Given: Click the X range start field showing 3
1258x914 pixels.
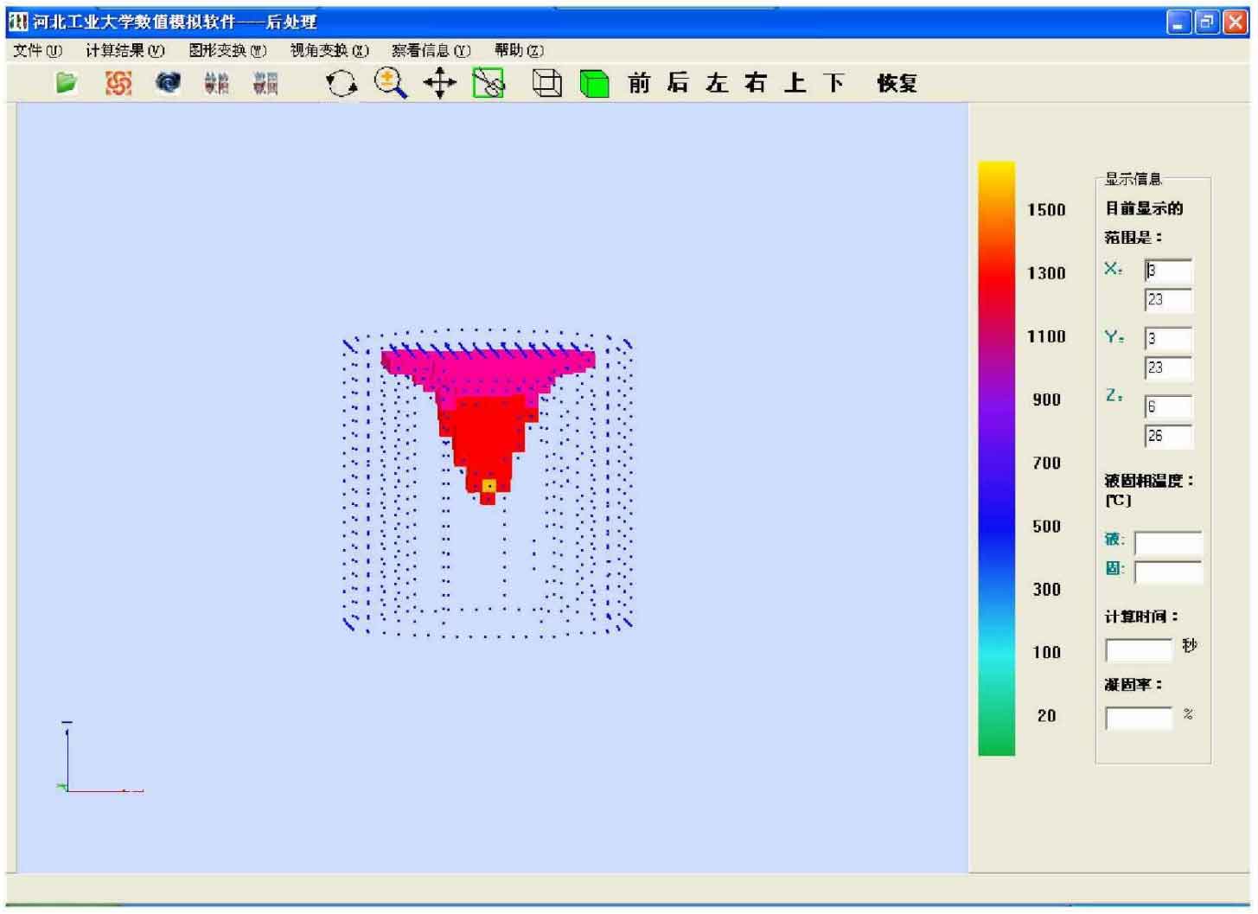Looking at the screenshot, I should point(1168,271).
